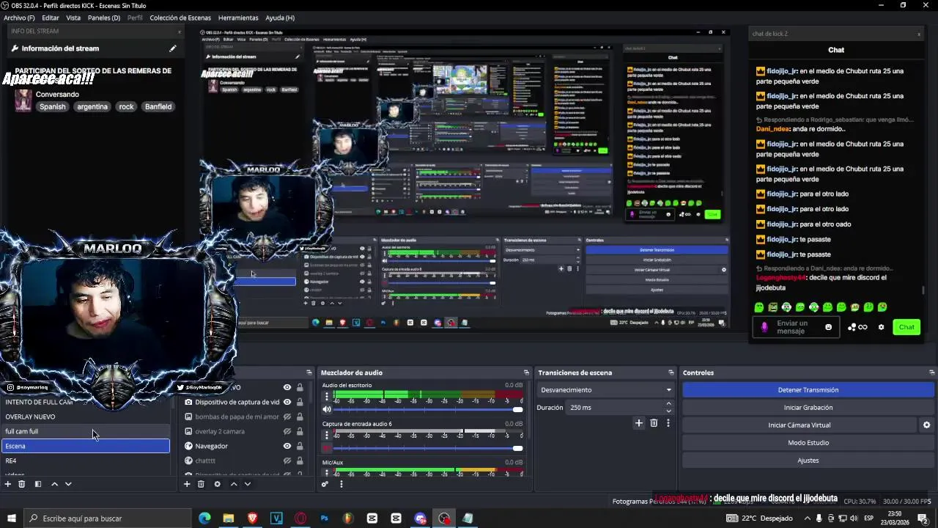Open advanced audio properties gears icon
Image resolution: width=938 pixels, height=528 pixels.
click(x=325, y=484)
